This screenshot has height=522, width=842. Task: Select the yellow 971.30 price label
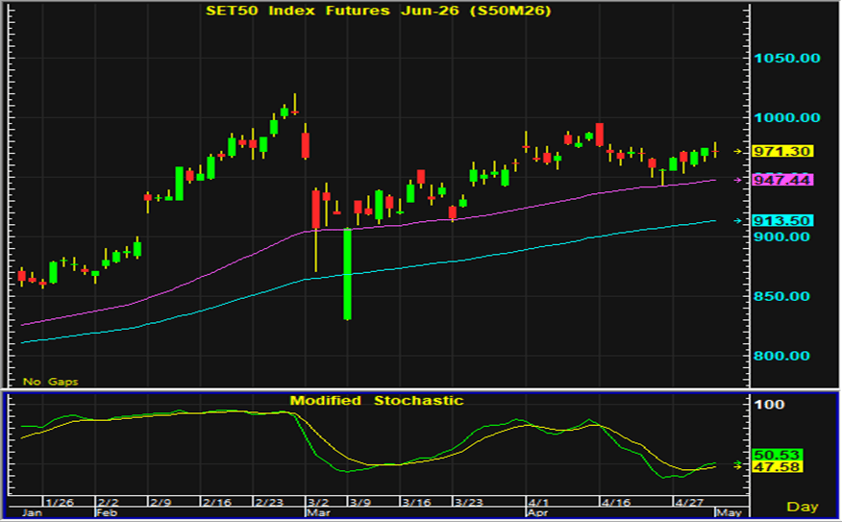[x=783, y=152]
